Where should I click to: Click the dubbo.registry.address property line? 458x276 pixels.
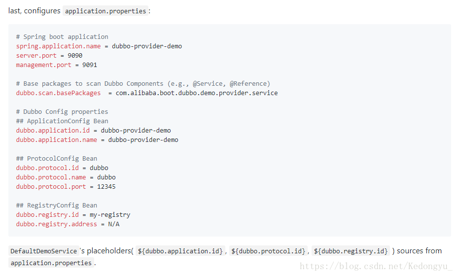[x=68, y=224]
